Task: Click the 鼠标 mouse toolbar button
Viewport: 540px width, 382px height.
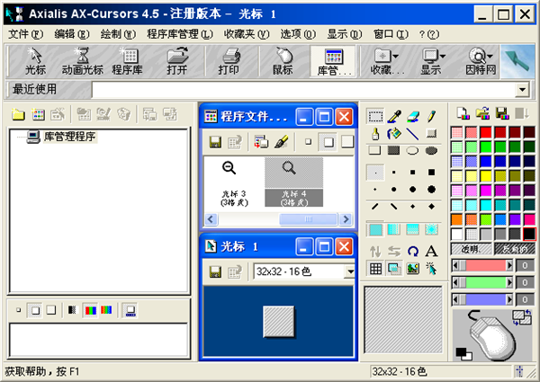Action: (x=283, y=61)
